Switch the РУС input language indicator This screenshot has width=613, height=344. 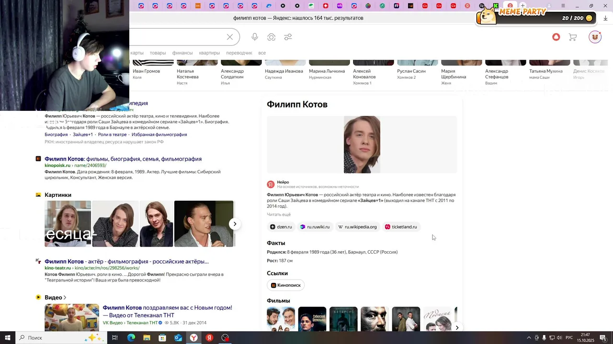pyautogui.click(x=569, y=338)
